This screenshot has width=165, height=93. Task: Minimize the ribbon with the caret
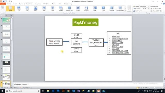point(162,4)
